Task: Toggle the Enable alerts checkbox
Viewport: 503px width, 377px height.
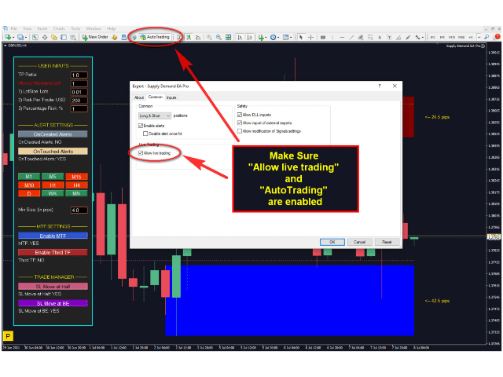Action: point(141,126)
